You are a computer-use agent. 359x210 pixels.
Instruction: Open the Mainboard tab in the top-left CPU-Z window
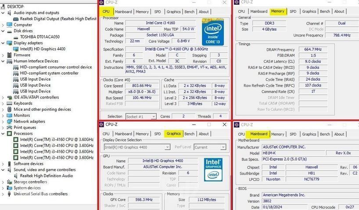pos(123,12)
